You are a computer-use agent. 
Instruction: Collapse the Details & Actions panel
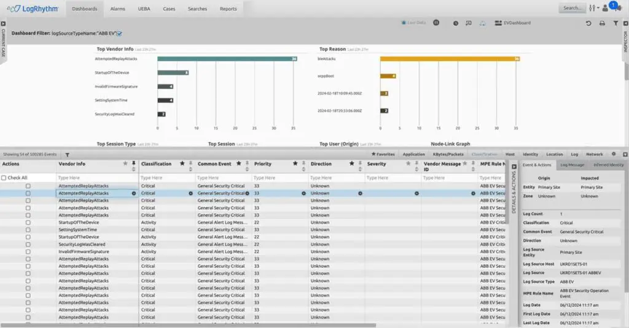pyautogui.click(x=514, y=166)
